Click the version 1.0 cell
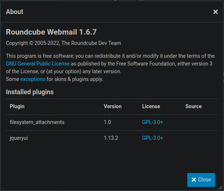Screen dimensions: 224x191 [x=107, y=122]
